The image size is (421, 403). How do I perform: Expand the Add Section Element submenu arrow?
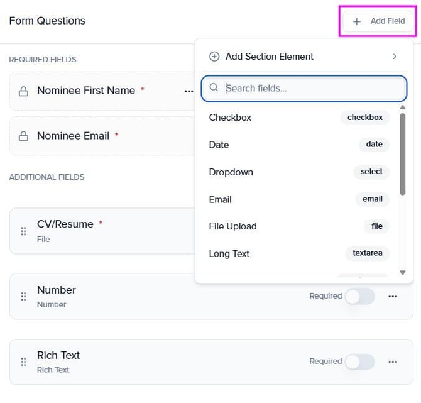(x=395, y=57)
